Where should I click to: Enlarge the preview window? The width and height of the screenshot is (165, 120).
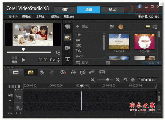(x=58, y=52)
